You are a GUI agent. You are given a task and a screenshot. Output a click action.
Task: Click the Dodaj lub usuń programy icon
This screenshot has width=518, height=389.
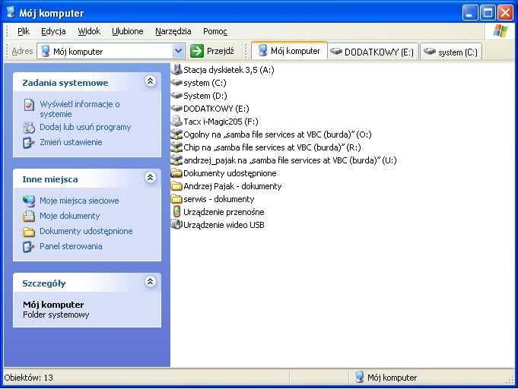[29, 128]
